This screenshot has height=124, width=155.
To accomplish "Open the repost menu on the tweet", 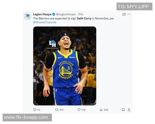I will [x=57, y=110].
